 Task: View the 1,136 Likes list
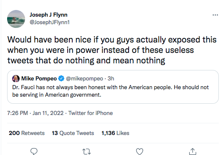(x=115, y=133)
